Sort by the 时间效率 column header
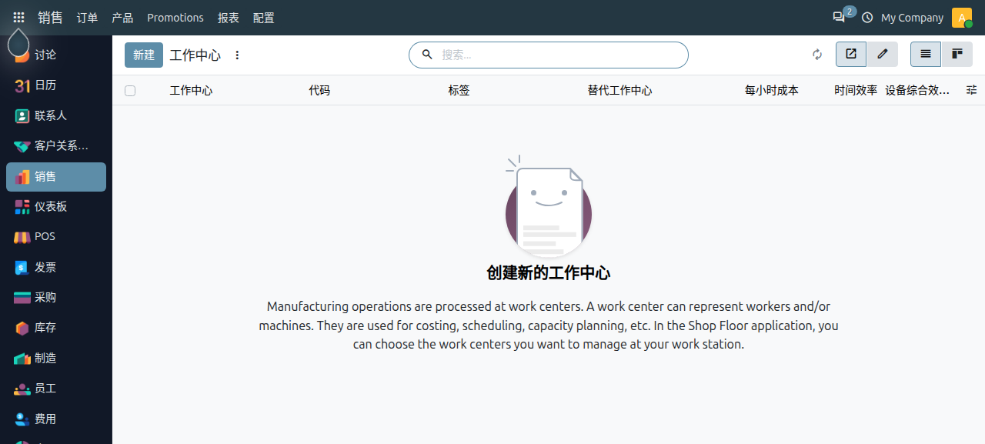Viewport: 985px width, 444px height. (x=856, y=91)
